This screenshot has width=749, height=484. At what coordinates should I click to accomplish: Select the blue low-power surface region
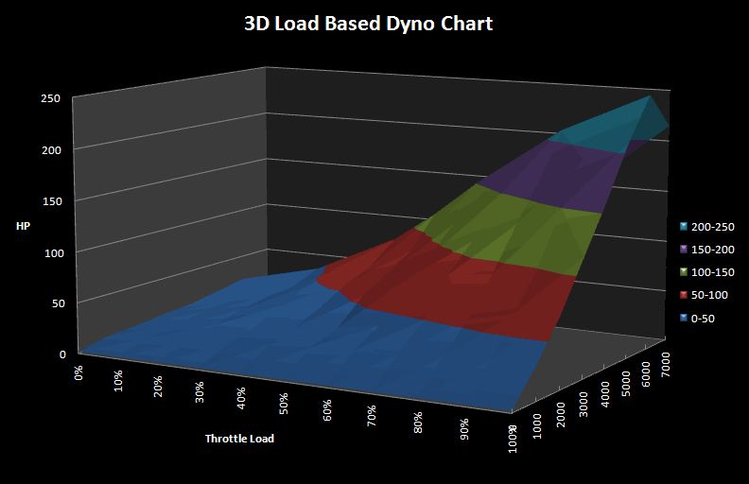tap(284, 340)
